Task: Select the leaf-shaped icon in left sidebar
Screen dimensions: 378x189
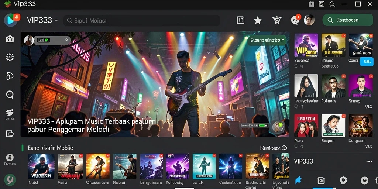Action: click(x=10, y=76)
